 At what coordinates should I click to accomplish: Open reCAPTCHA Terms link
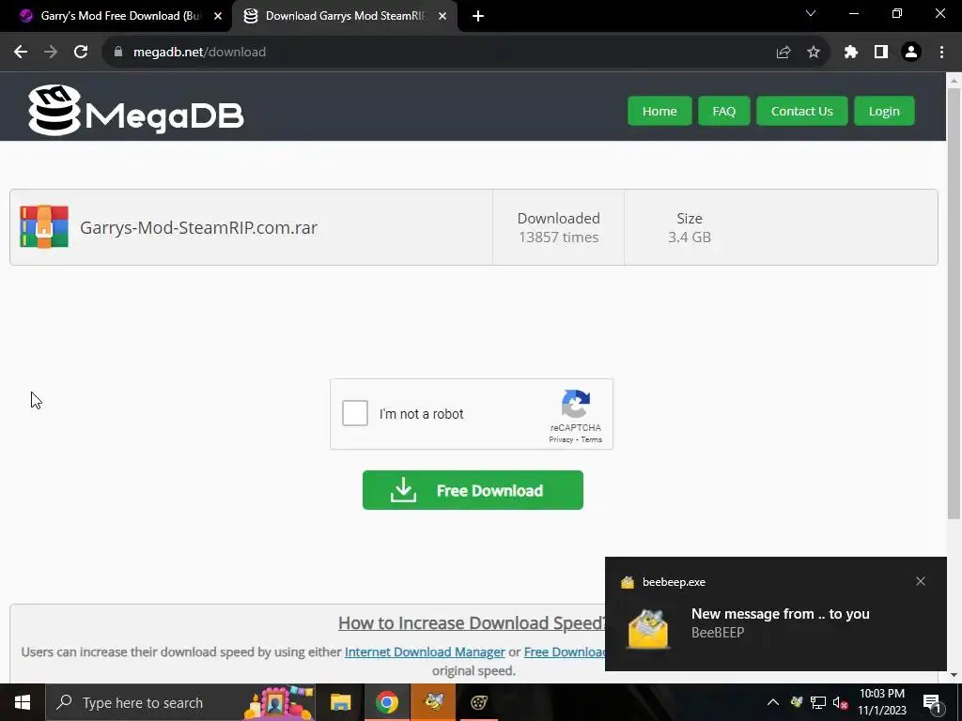coord(592,439)
